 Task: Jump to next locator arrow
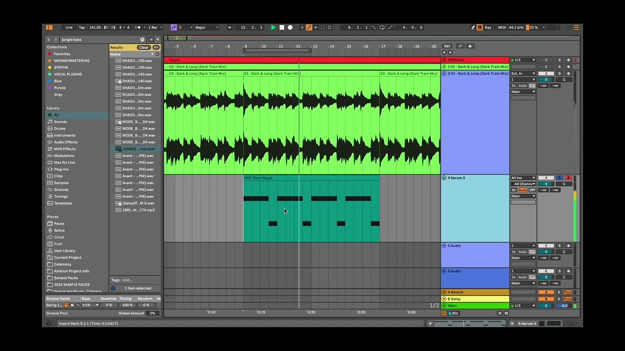coord(450,52)
